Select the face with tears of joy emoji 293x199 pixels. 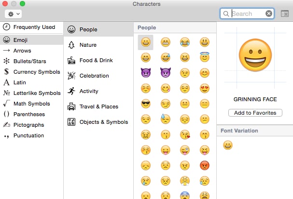click(x=185, y=42)
